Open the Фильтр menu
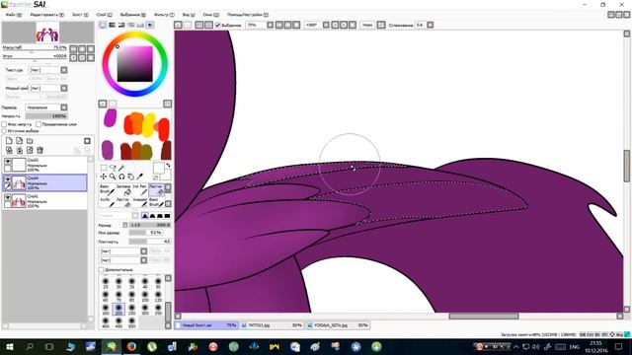632x355 pixels. 164,15
